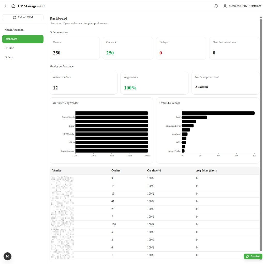Click the Active vendors card

(84, 83)
